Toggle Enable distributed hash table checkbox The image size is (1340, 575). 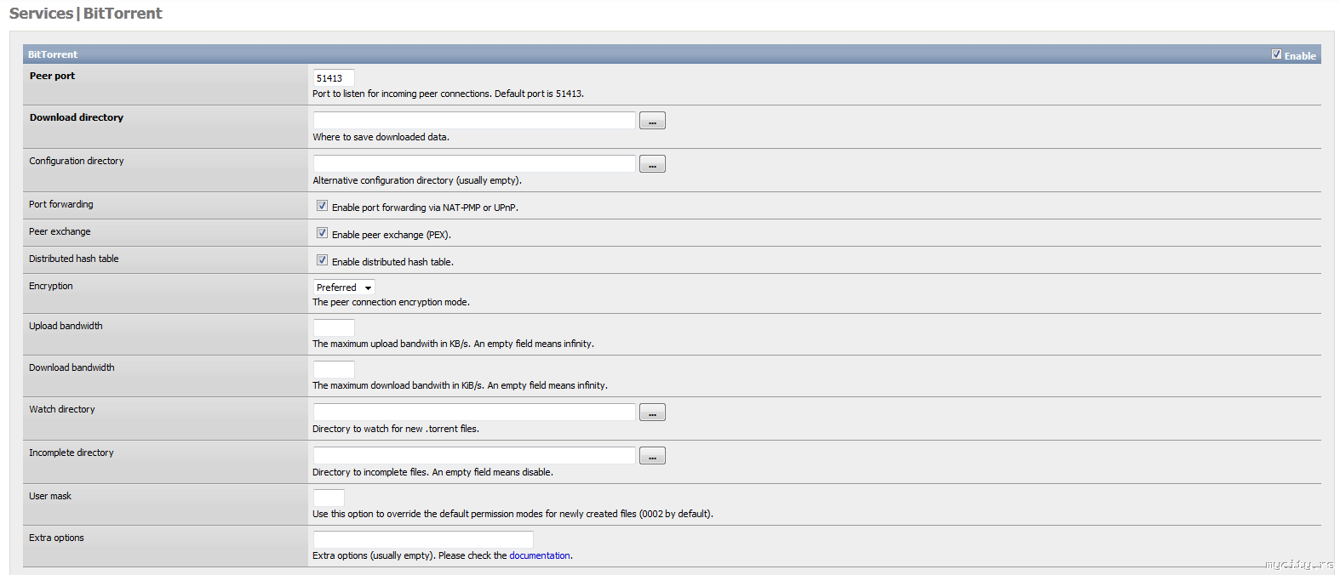click(x=322, y=260)
